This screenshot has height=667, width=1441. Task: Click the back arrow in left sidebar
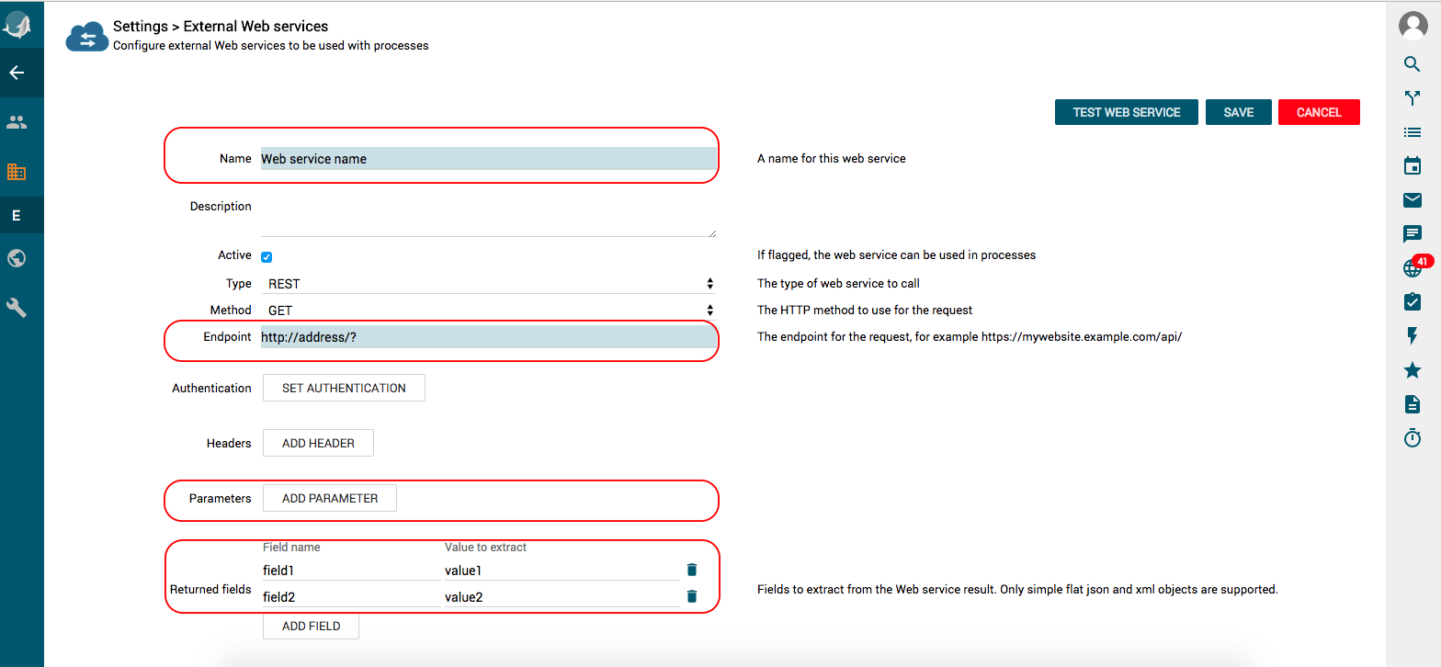point(17,73)
